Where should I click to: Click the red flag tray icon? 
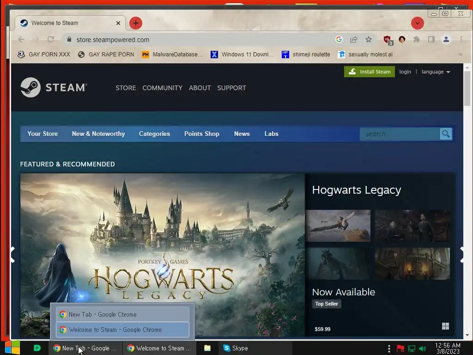click(400, 349)
